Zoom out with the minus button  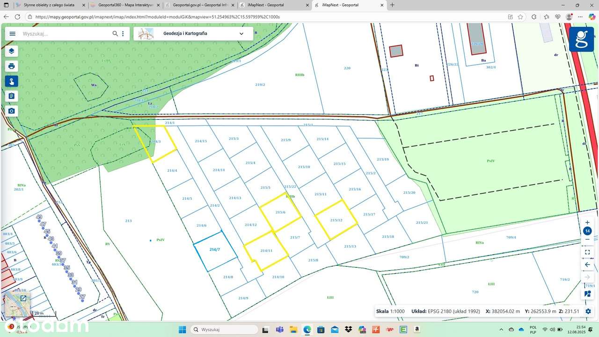point(587,239)
